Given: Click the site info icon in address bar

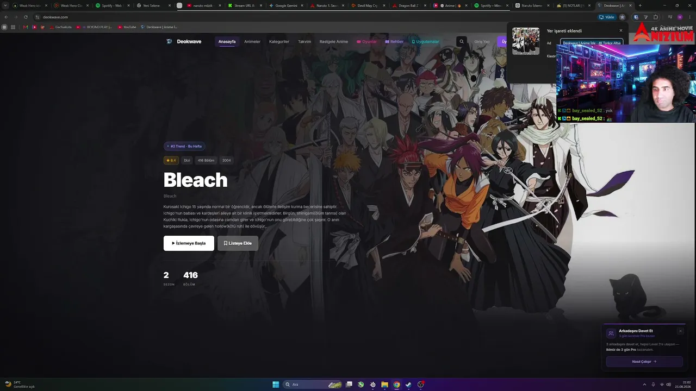Looking at the screenshot, I should coord(37,17).
